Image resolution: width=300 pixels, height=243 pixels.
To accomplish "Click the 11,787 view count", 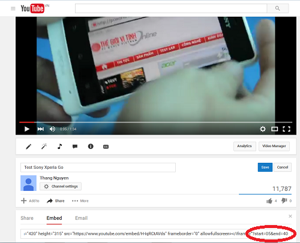I will (282, 189).
